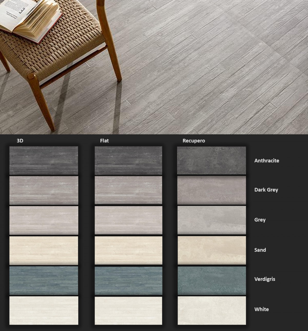The width and height of the screenshot is (308, 331).
Task: Click the Recupero column heading
Action: click(x=194, y=141)
